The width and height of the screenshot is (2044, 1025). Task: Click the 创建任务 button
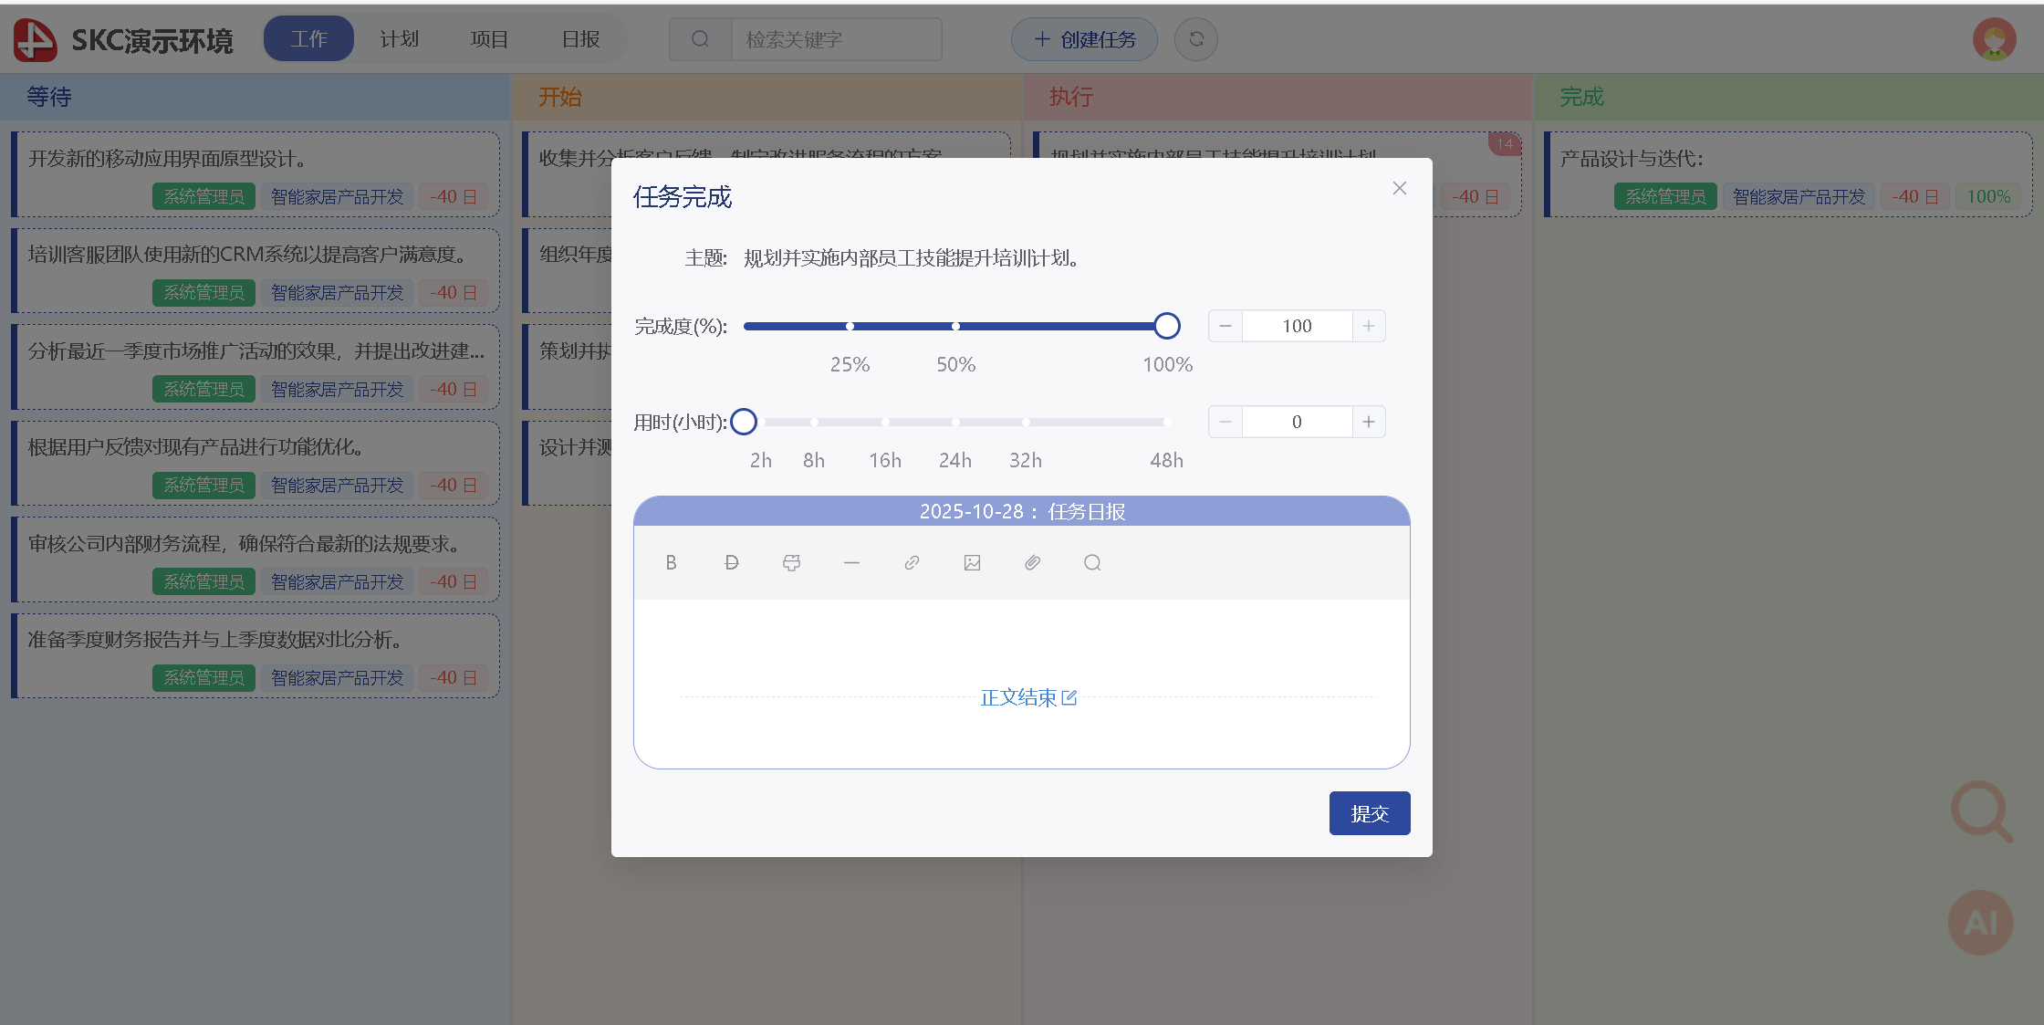click(x=1084, y=39)
